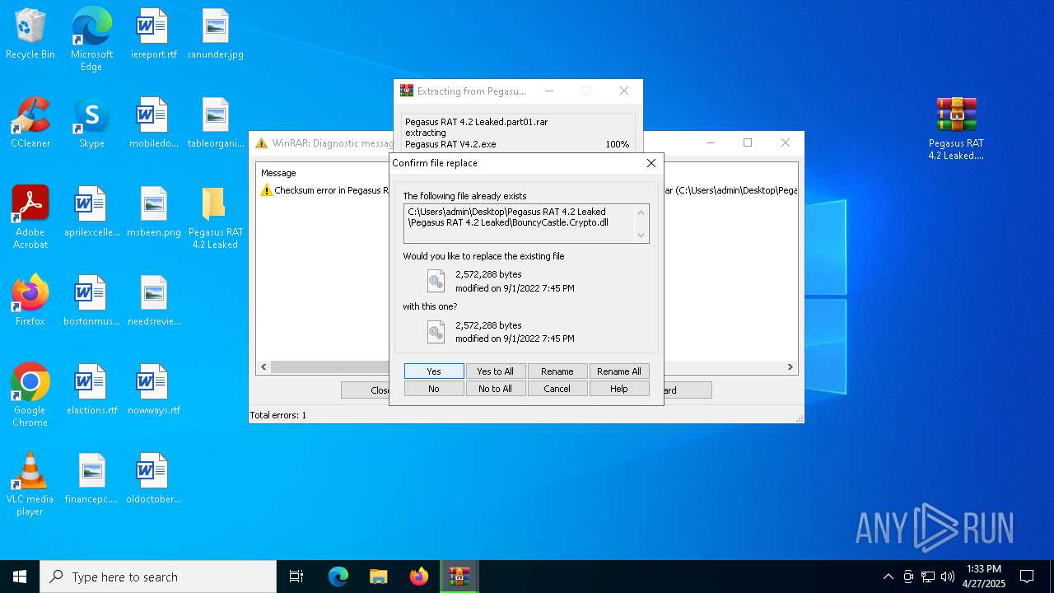This screenshot has height=593, width=1054.
Task: Click the Total errors: 1 status text
Action: pyautogui.click(x=278, y=415)
